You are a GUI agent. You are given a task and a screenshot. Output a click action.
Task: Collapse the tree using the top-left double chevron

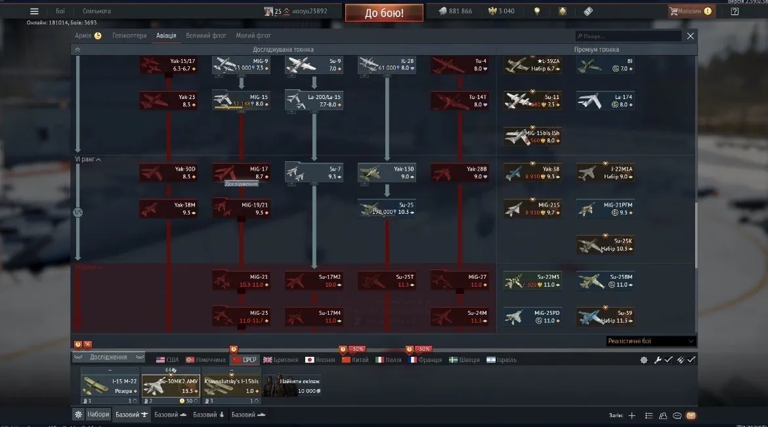pos(77,49)
